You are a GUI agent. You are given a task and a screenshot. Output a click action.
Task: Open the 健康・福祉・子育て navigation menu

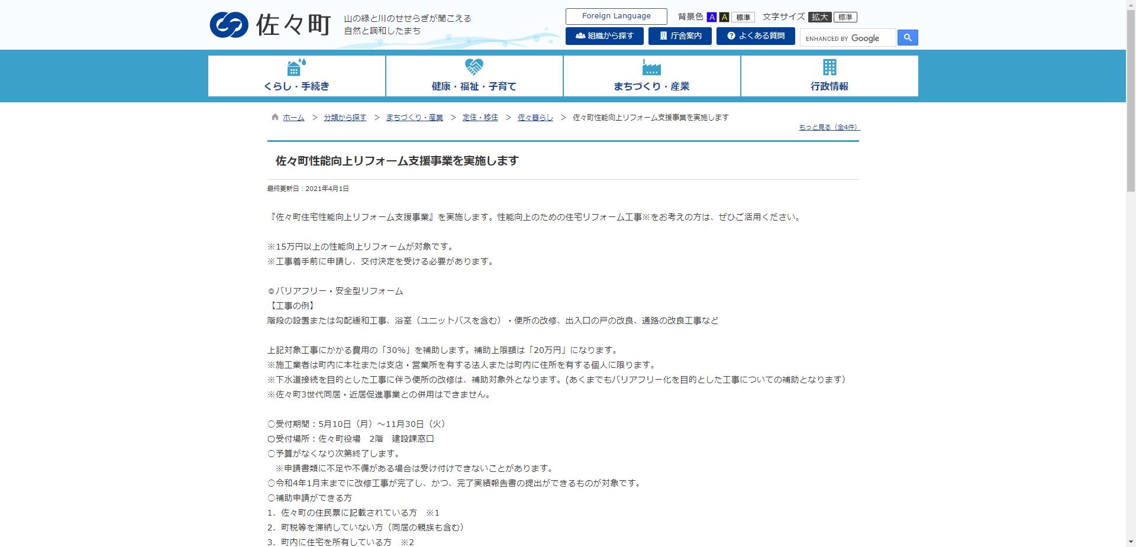(473, 86)
